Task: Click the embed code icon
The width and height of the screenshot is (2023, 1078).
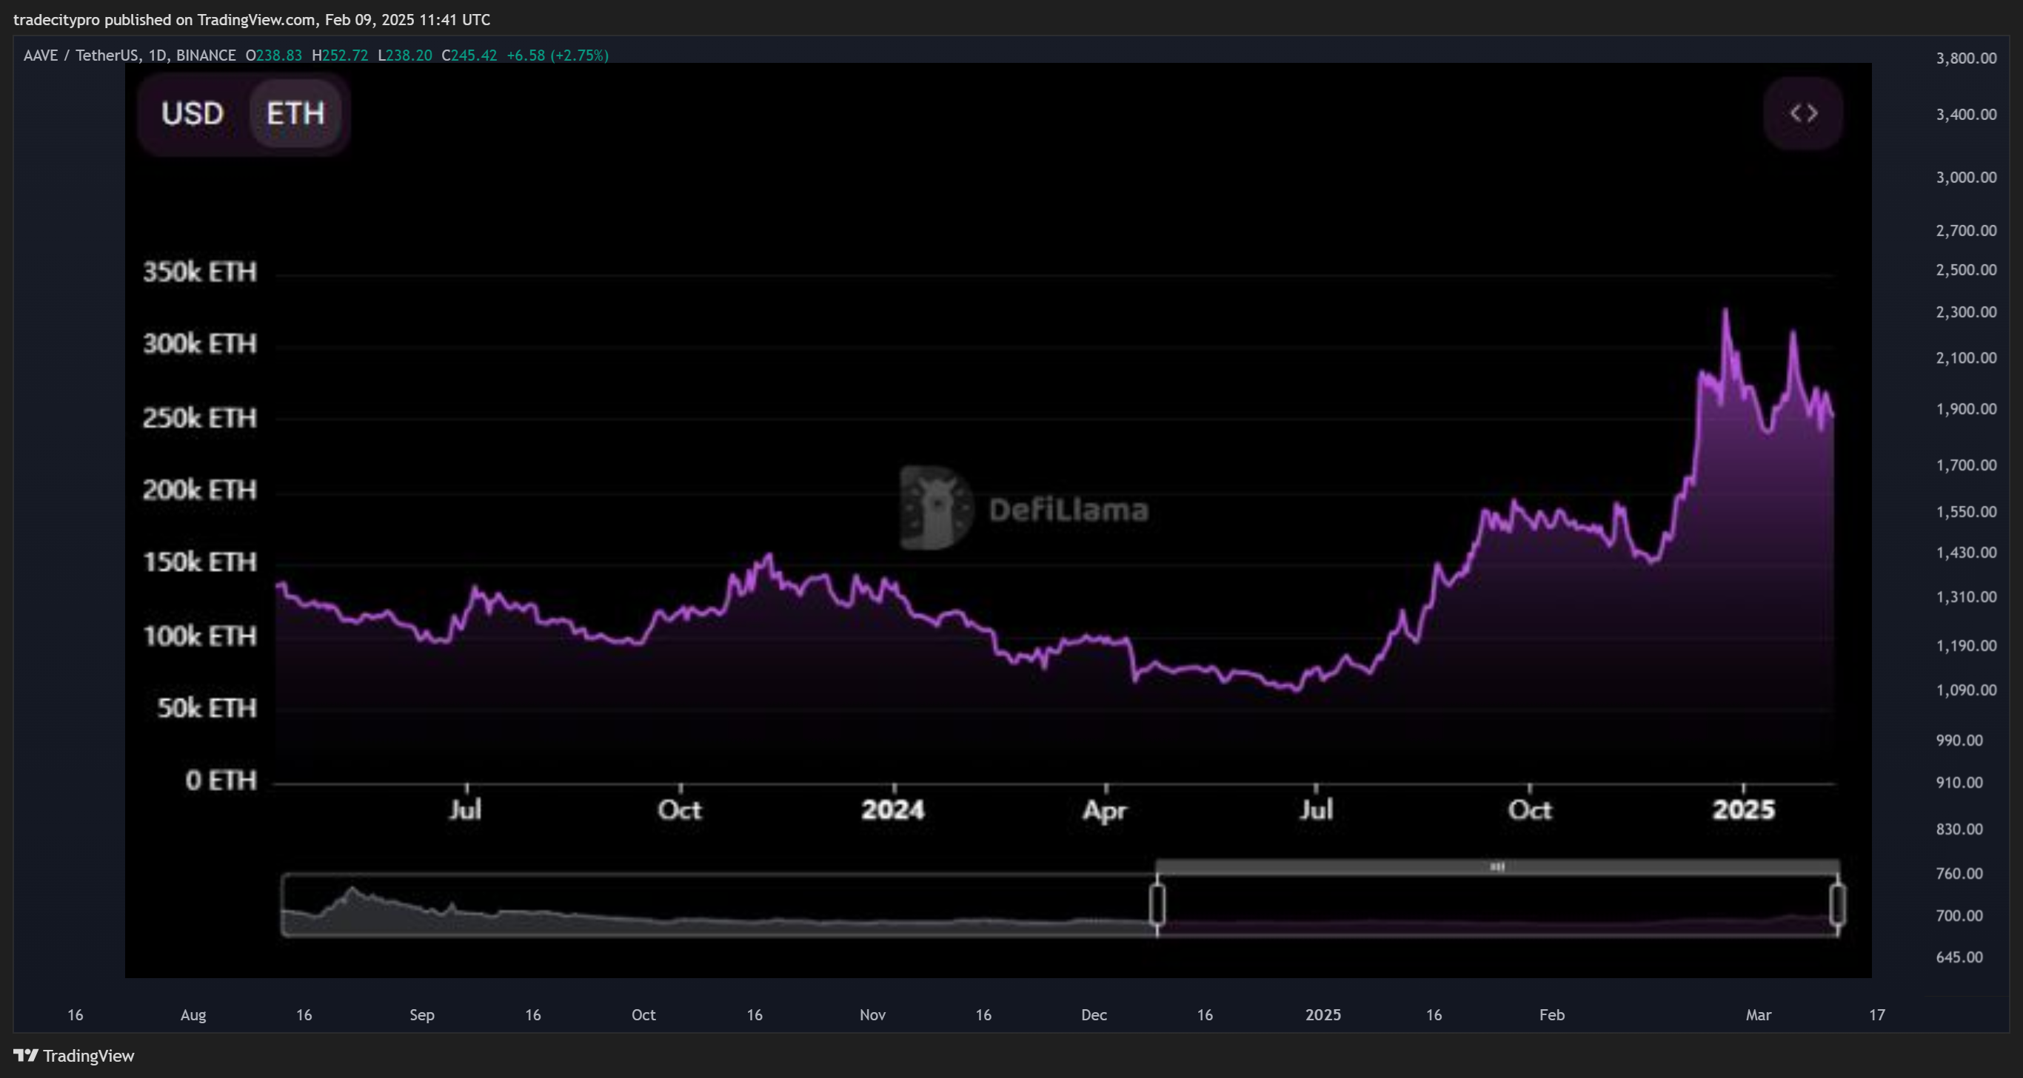Action: [1803, 114]
